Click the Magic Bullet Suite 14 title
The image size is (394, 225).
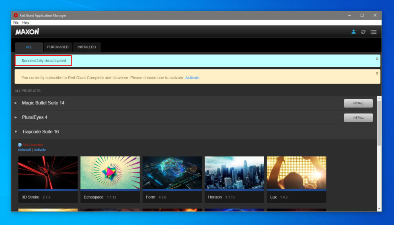[x=43, y=103]
